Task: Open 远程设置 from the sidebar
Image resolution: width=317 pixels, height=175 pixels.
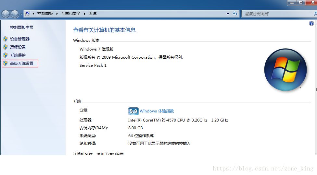Action: click(x=18, y=47)
